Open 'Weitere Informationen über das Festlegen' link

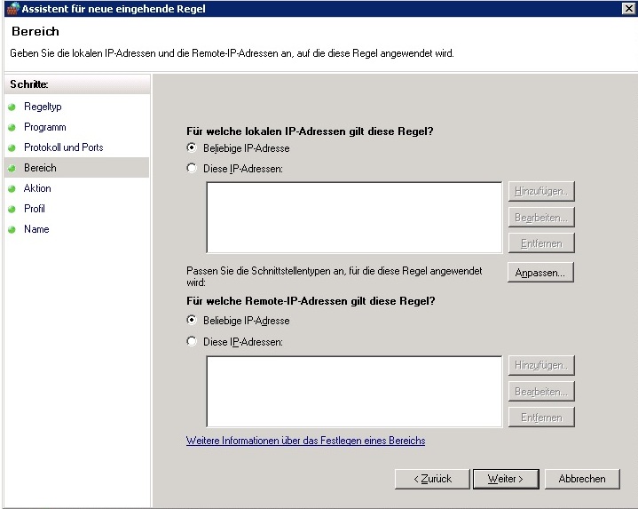305,441
